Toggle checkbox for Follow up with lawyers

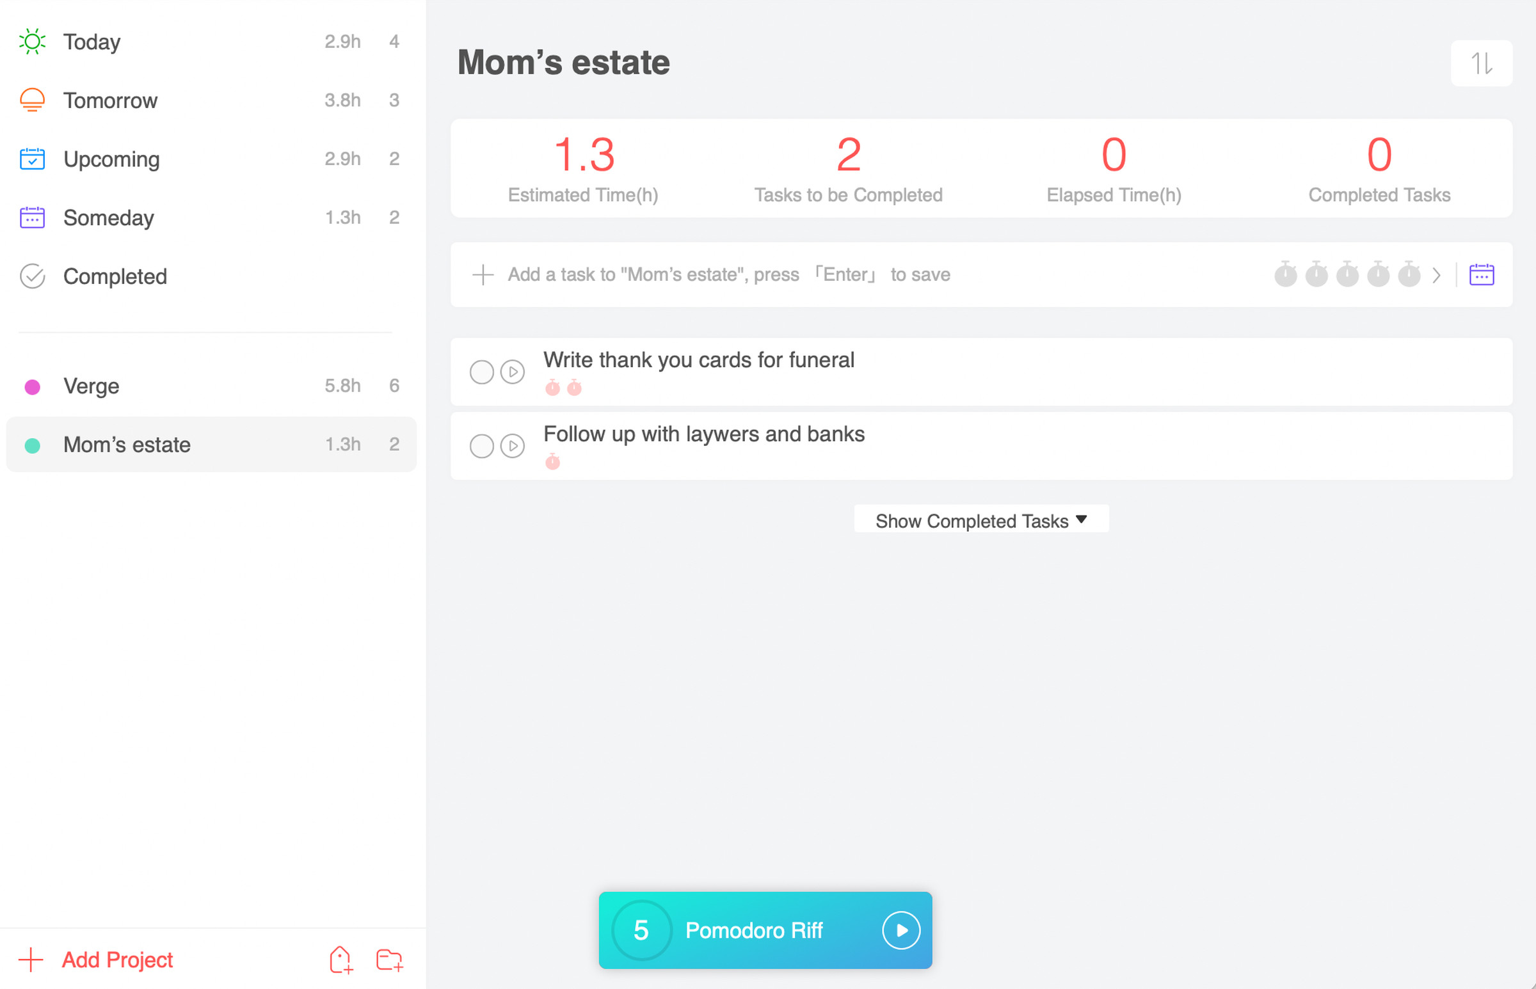[483, 444]
